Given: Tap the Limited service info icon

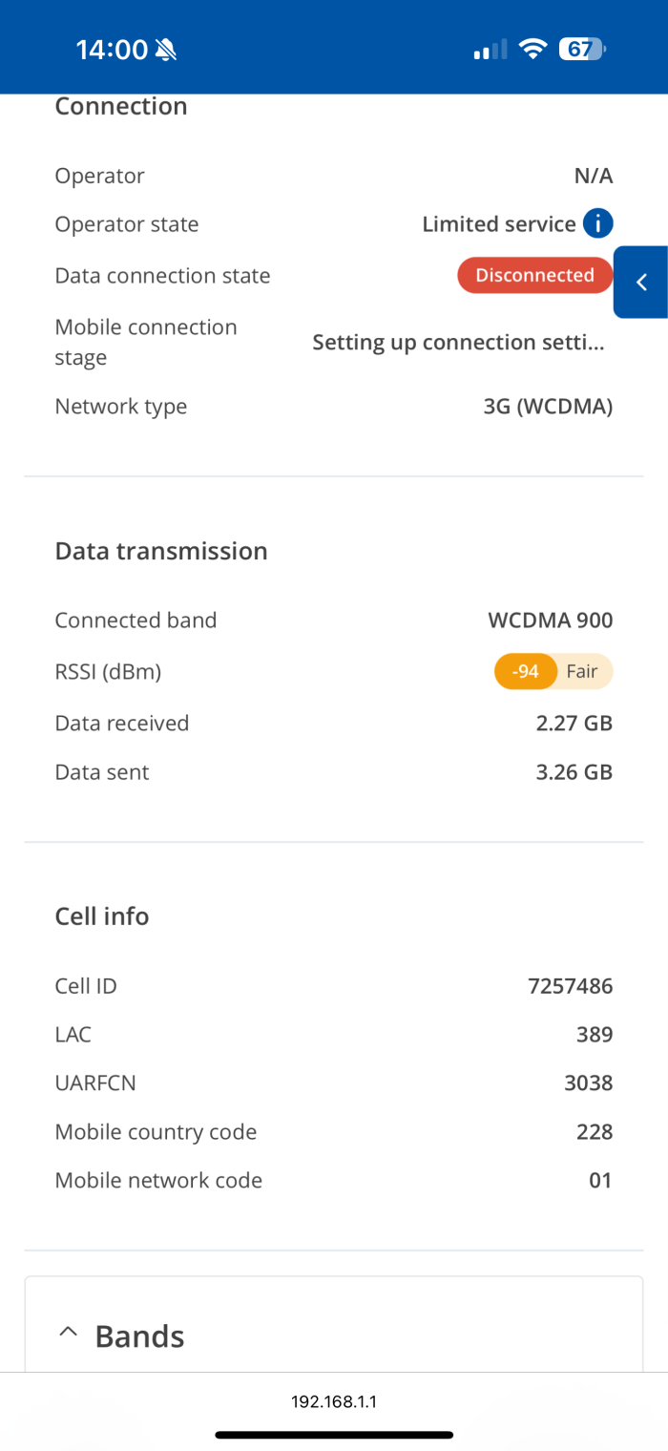Looking at the screenshot, I should pos(597,224).
